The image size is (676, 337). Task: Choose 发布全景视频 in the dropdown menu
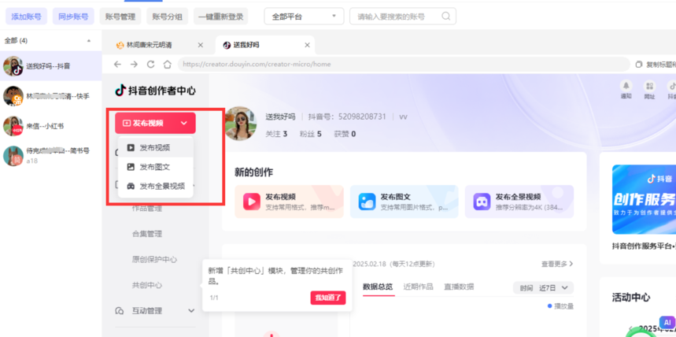(x=155, y=186)
